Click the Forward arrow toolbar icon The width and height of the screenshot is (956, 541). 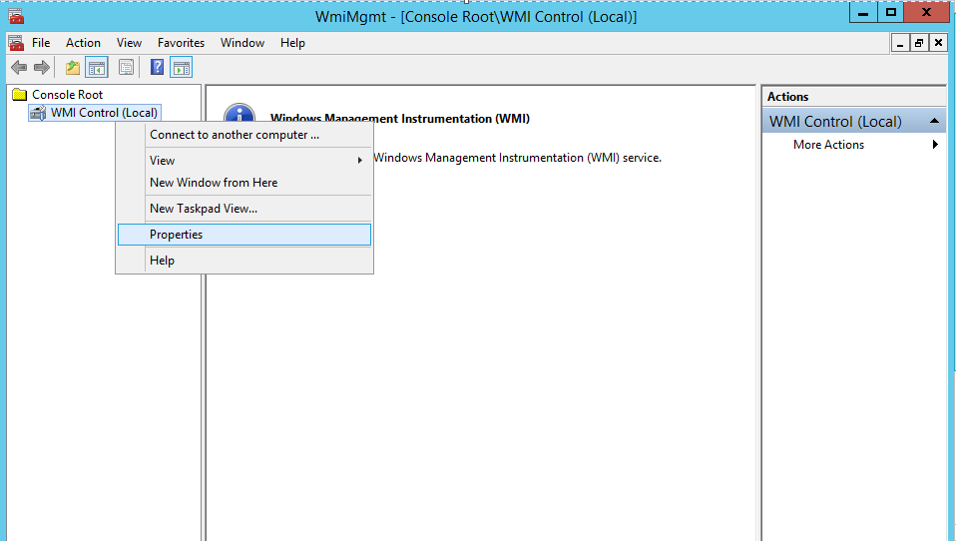[x=42, y=68]
